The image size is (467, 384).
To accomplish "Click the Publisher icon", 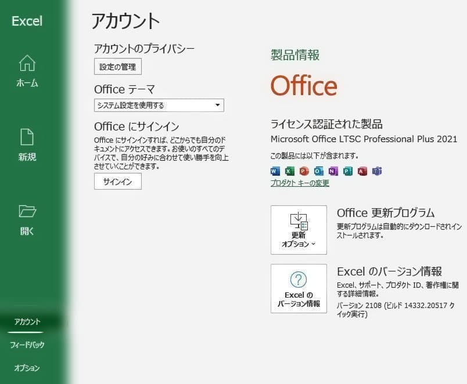I will pos(346,171).
